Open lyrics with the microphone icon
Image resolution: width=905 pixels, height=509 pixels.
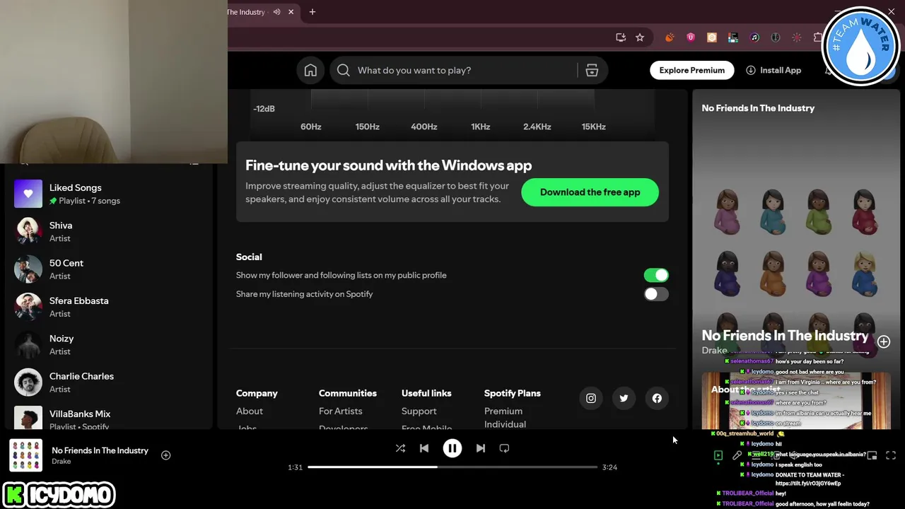[737, 456]
